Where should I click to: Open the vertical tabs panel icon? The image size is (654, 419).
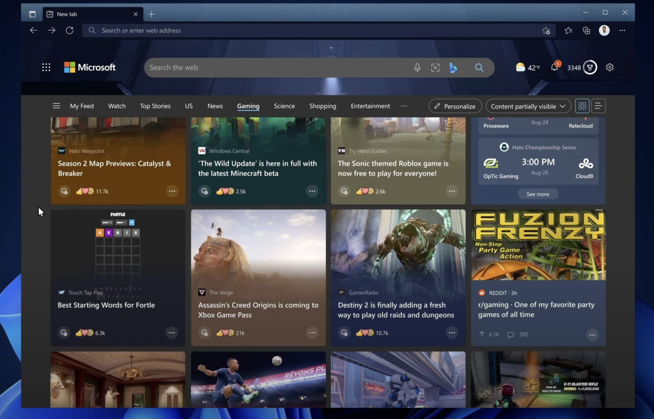(32, 14)
